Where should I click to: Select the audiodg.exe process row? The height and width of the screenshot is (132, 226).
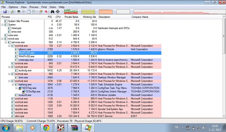coord(25,70)
